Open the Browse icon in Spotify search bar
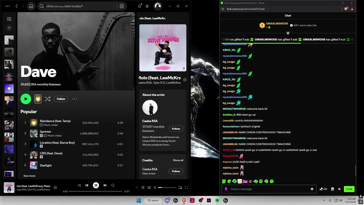This screenshot has height=205, width=364. coord(122,6)
